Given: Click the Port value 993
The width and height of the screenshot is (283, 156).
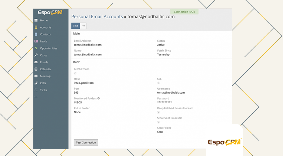Looking at the screenshot, I should tap(76, 93).
